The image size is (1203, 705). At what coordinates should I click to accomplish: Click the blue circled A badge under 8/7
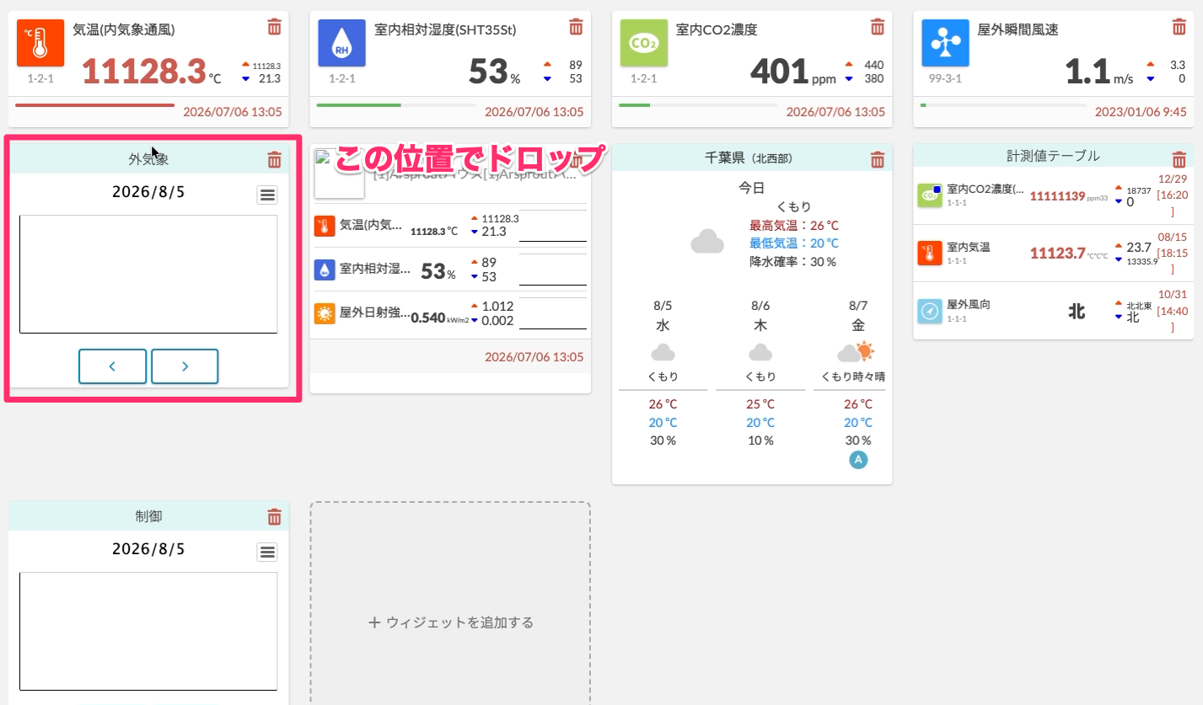858,460
